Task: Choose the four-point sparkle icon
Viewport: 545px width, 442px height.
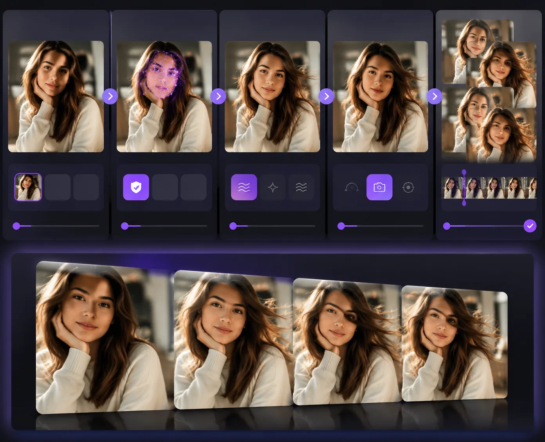Action: click(x=273, y=187)
